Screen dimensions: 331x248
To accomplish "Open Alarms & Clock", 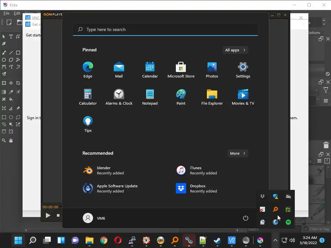I will pos(119,97).
